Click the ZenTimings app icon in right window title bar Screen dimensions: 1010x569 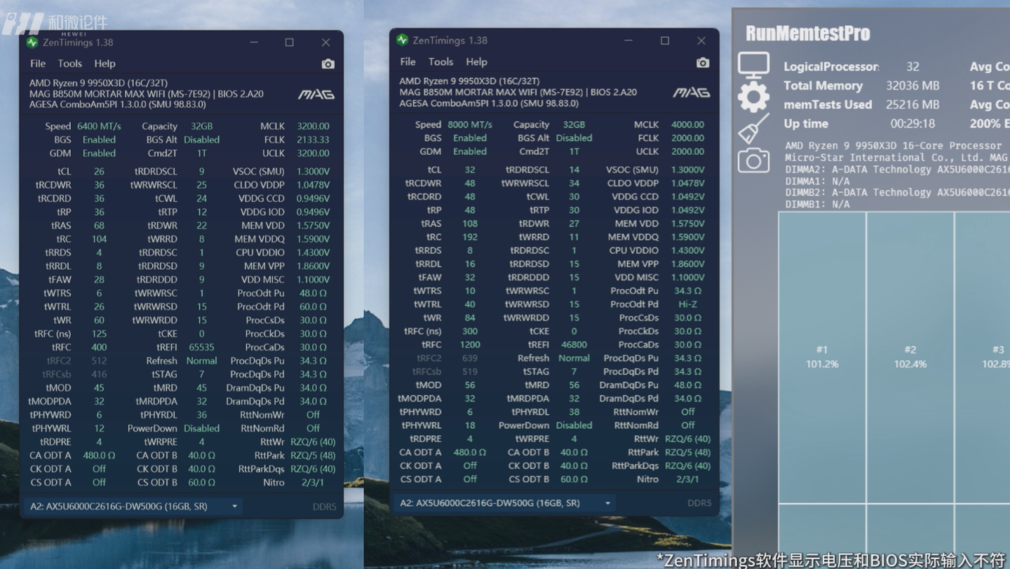[x=402, y=40]
